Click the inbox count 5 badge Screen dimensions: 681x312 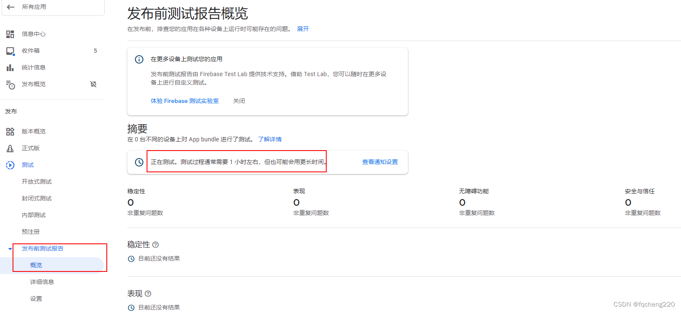[95, 51]
